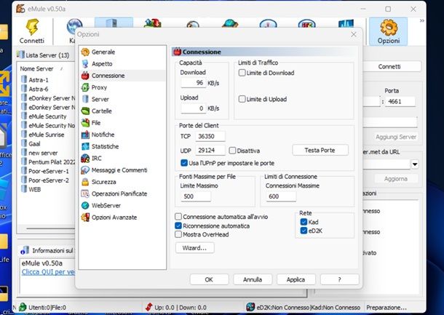Open the Wizard button

[x=194, y=248]
